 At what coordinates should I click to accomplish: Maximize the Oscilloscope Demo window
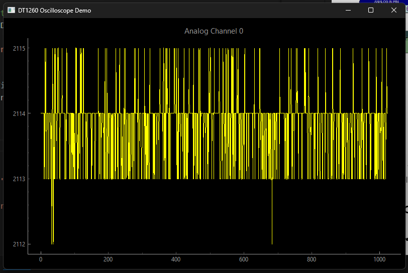371,10
